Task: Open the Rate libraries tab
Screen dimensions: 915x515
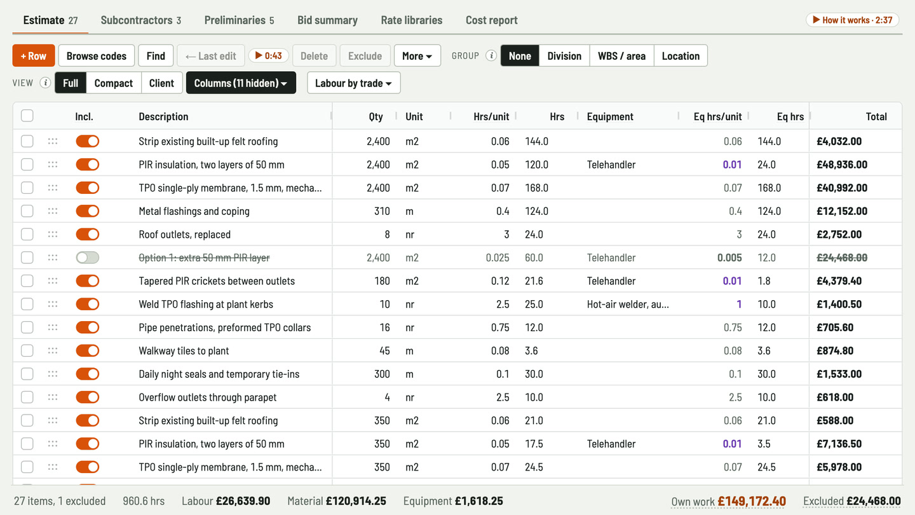Action: [412, 20]
